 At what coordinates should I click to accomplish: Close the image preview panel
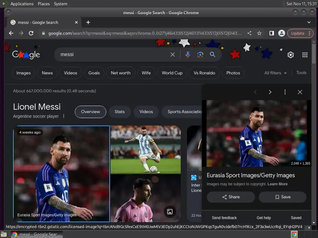click(x=300, y=92)
